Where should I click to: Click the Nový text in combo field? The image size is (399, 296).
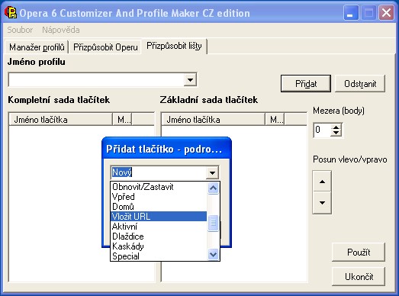click(122, 172)
